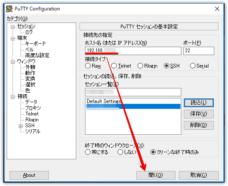
Task: Open the 動作 category
Action: pyautogui.click(x=30, y=73)
